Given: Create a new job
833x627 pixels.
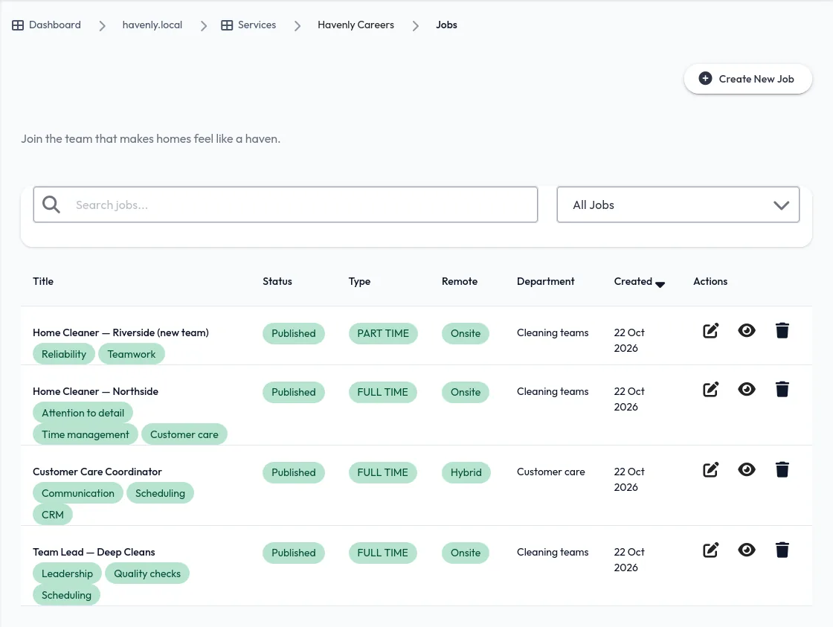Looking at the screenshot, I should [748, 79].
